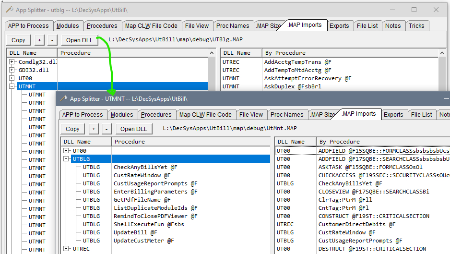This screenshot has width=450, height=254.
Task: Select Map CLW File Code tab in front window
Action: tap(205, 115)
